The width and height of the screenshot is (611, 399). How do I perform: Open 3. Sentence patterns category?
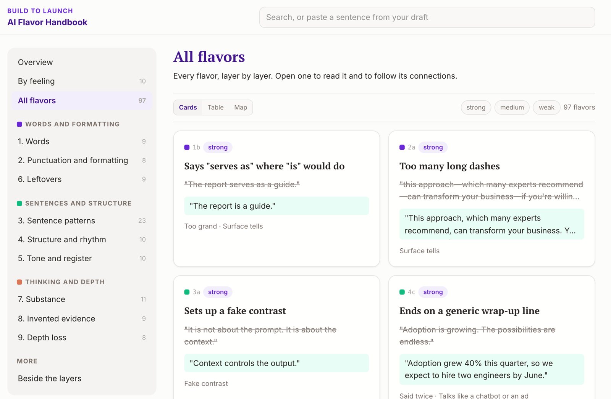tap(82, 220)
